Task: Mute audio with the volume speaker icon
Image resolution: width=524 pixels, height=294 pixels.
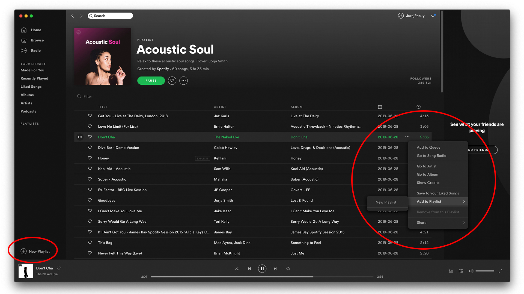Action: [471, 271]
